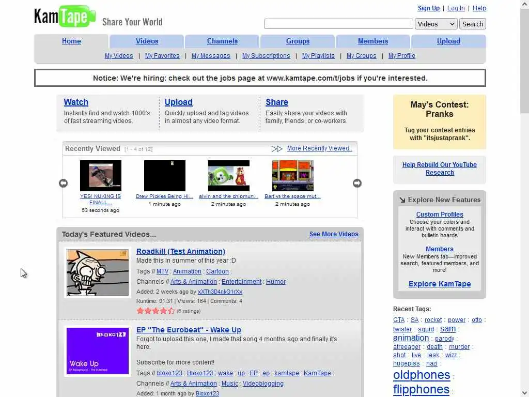
Task: Open the YES! NUKING IS FINALL... video thumbnail
Action: coord(101,176)
